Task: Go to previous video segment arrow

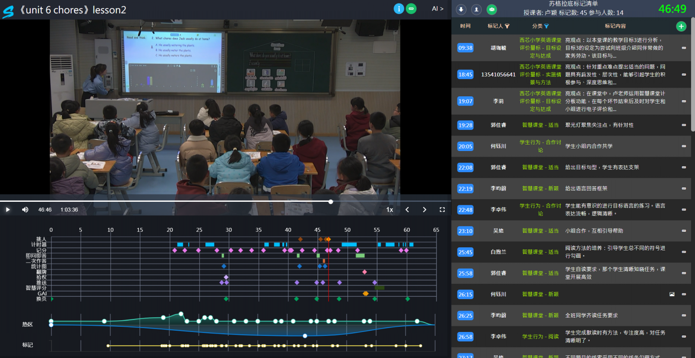Action: 407,210
